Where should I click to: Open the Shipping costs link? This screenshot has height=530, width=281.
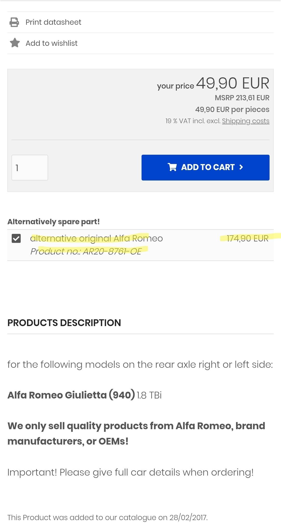pyautogui.click(x=246, y=121)
